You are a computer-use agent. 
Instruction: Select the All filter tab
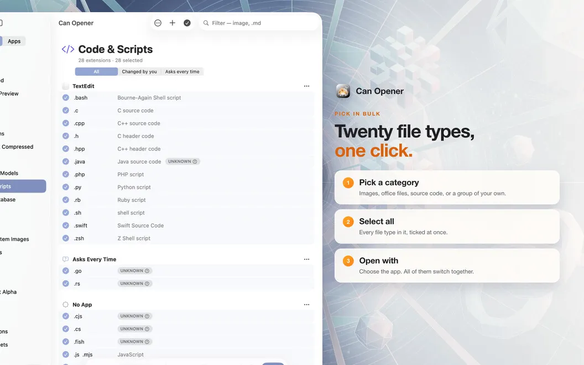coord(96,71)
